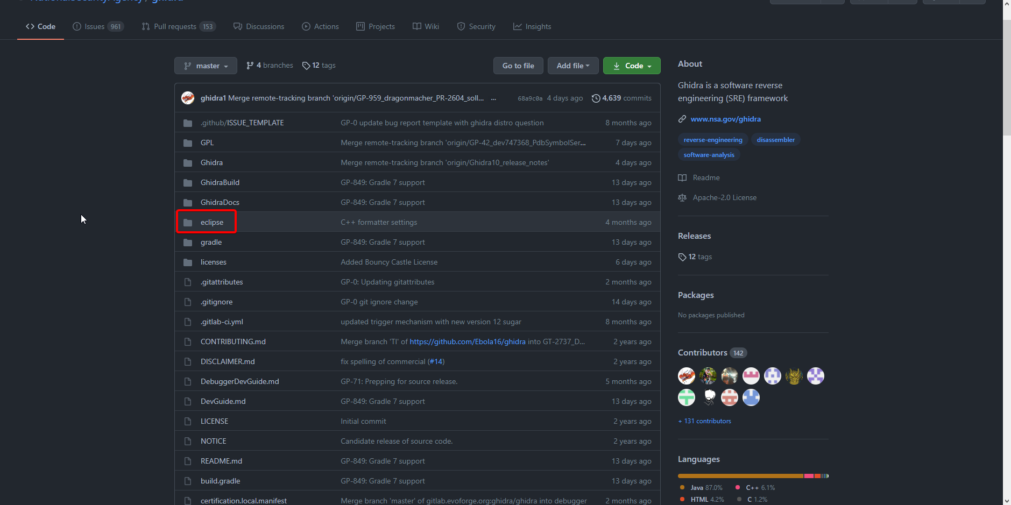The height and width of the screenshot is (505, 1011).
Task: Click the eclipse folder icon
Action: 188,223
